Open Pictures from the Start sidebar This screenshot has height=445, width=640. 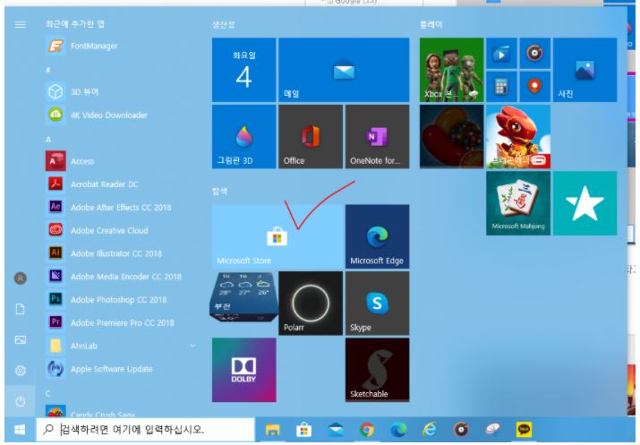(20, 339)
